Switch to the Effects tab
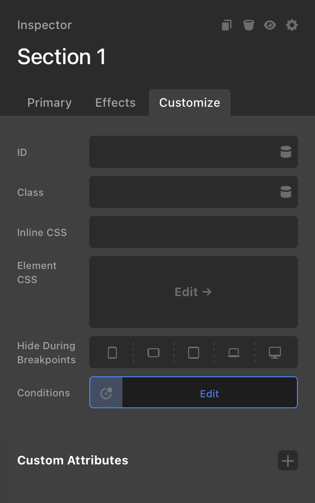The image size is (315, 503). (115, 103)
